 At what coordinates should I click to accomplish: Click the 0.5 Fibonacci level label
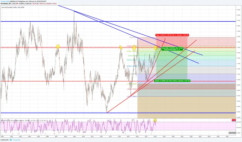tap(133, 56)
